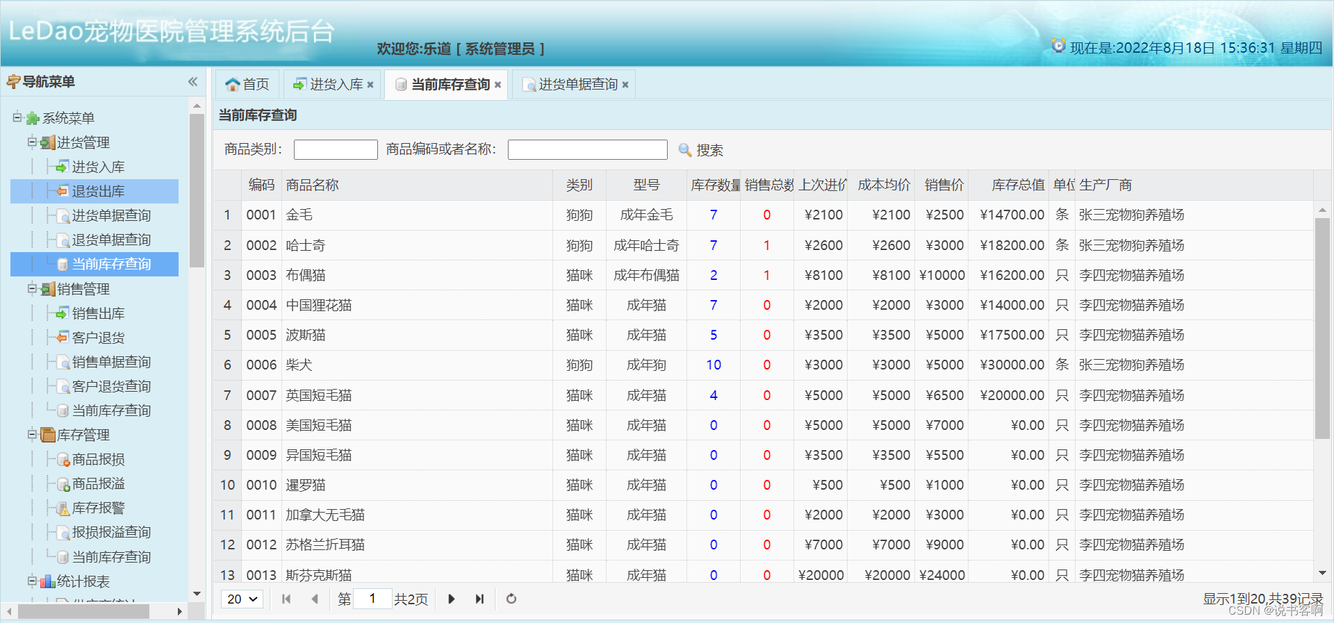
Task: Click the 库存报警 warning icon
Action: click(x=63, y=508)
